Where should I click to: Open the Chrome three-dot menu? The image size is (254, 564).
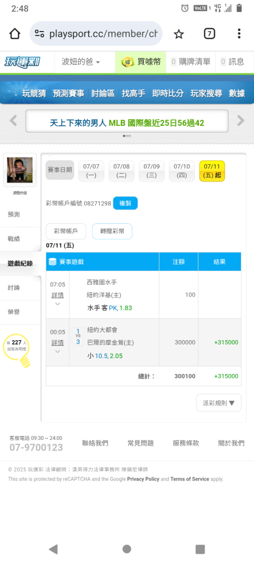point(239,34)
